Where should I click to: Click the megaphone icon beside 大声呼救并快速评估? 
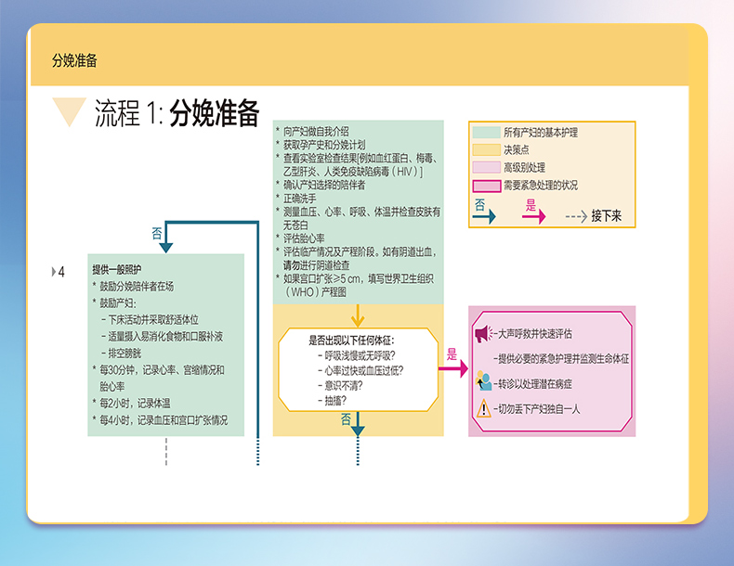(x=483, y=334)
